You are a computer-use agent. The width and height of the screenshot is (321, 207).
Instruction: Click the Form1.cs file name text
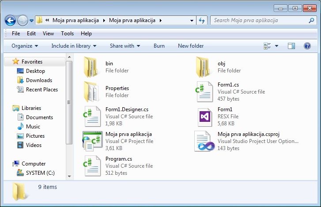[228, 85]
